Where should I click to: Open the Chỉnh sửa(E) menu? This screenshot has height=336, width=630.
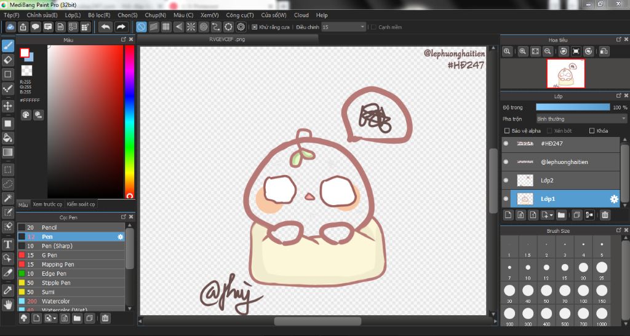(42, 15)
